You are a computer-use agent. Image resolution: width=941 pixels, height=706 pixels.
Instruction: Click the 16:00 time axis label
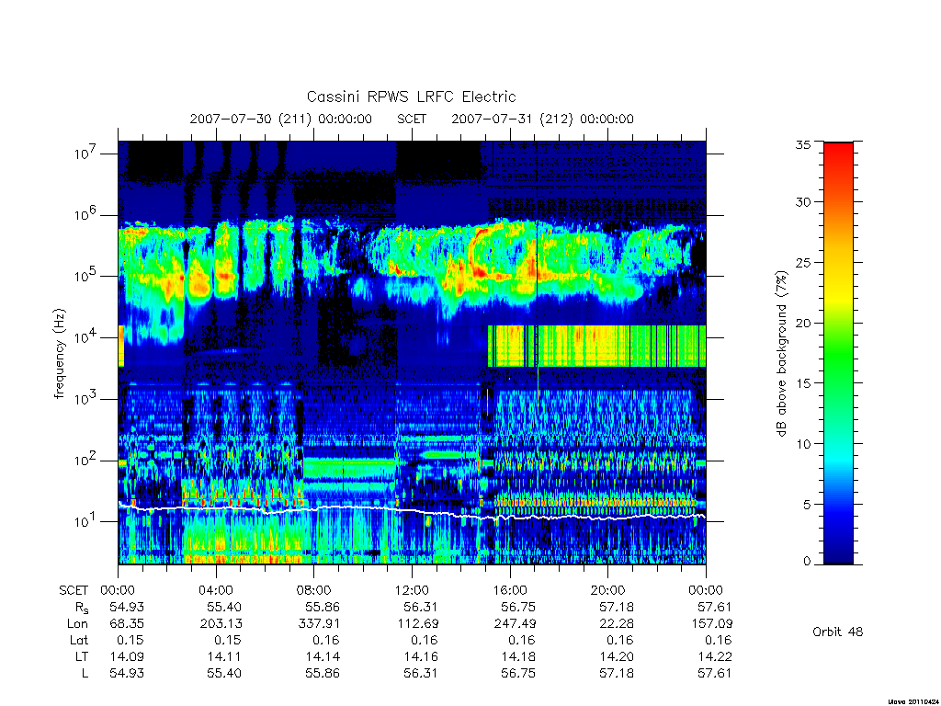click(x=509, y=591)
